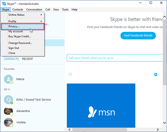Close the Skype window

tap(161, 3)
